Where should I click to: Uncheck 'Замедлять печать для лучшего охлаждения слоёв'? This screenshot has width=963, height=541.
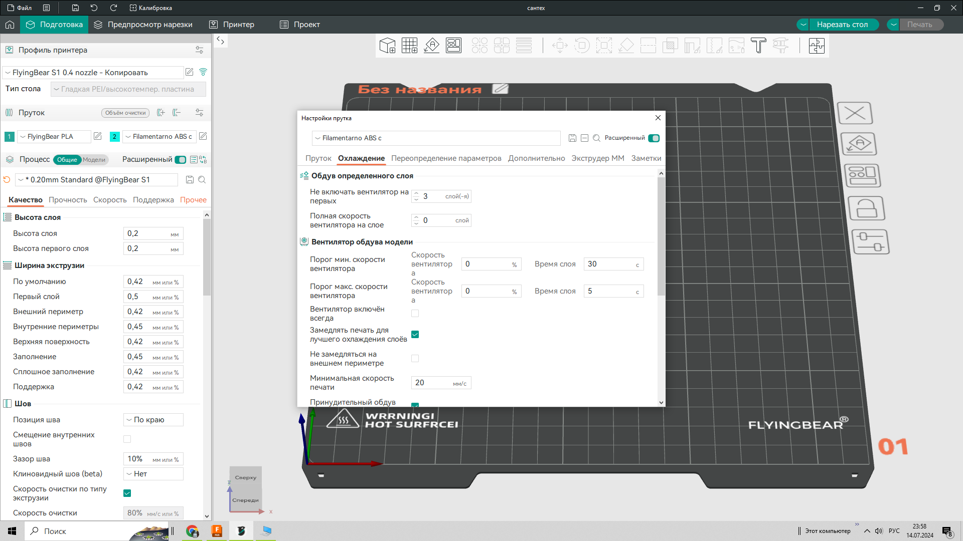[x=415, y=335]
